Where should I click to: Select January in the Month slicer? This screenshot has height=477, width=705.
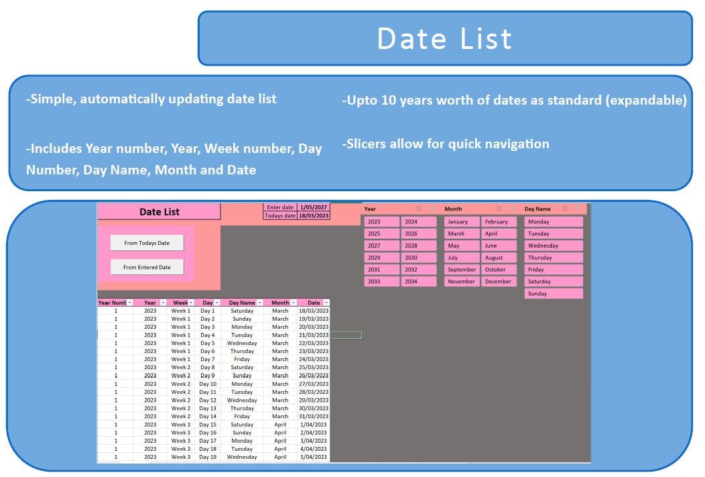coord(461,221)
